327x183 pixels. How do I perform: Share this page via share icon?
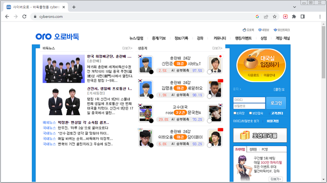(x=266, y=16)
